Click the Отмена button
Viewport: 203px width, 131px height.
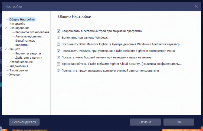[x=145, y=122]
